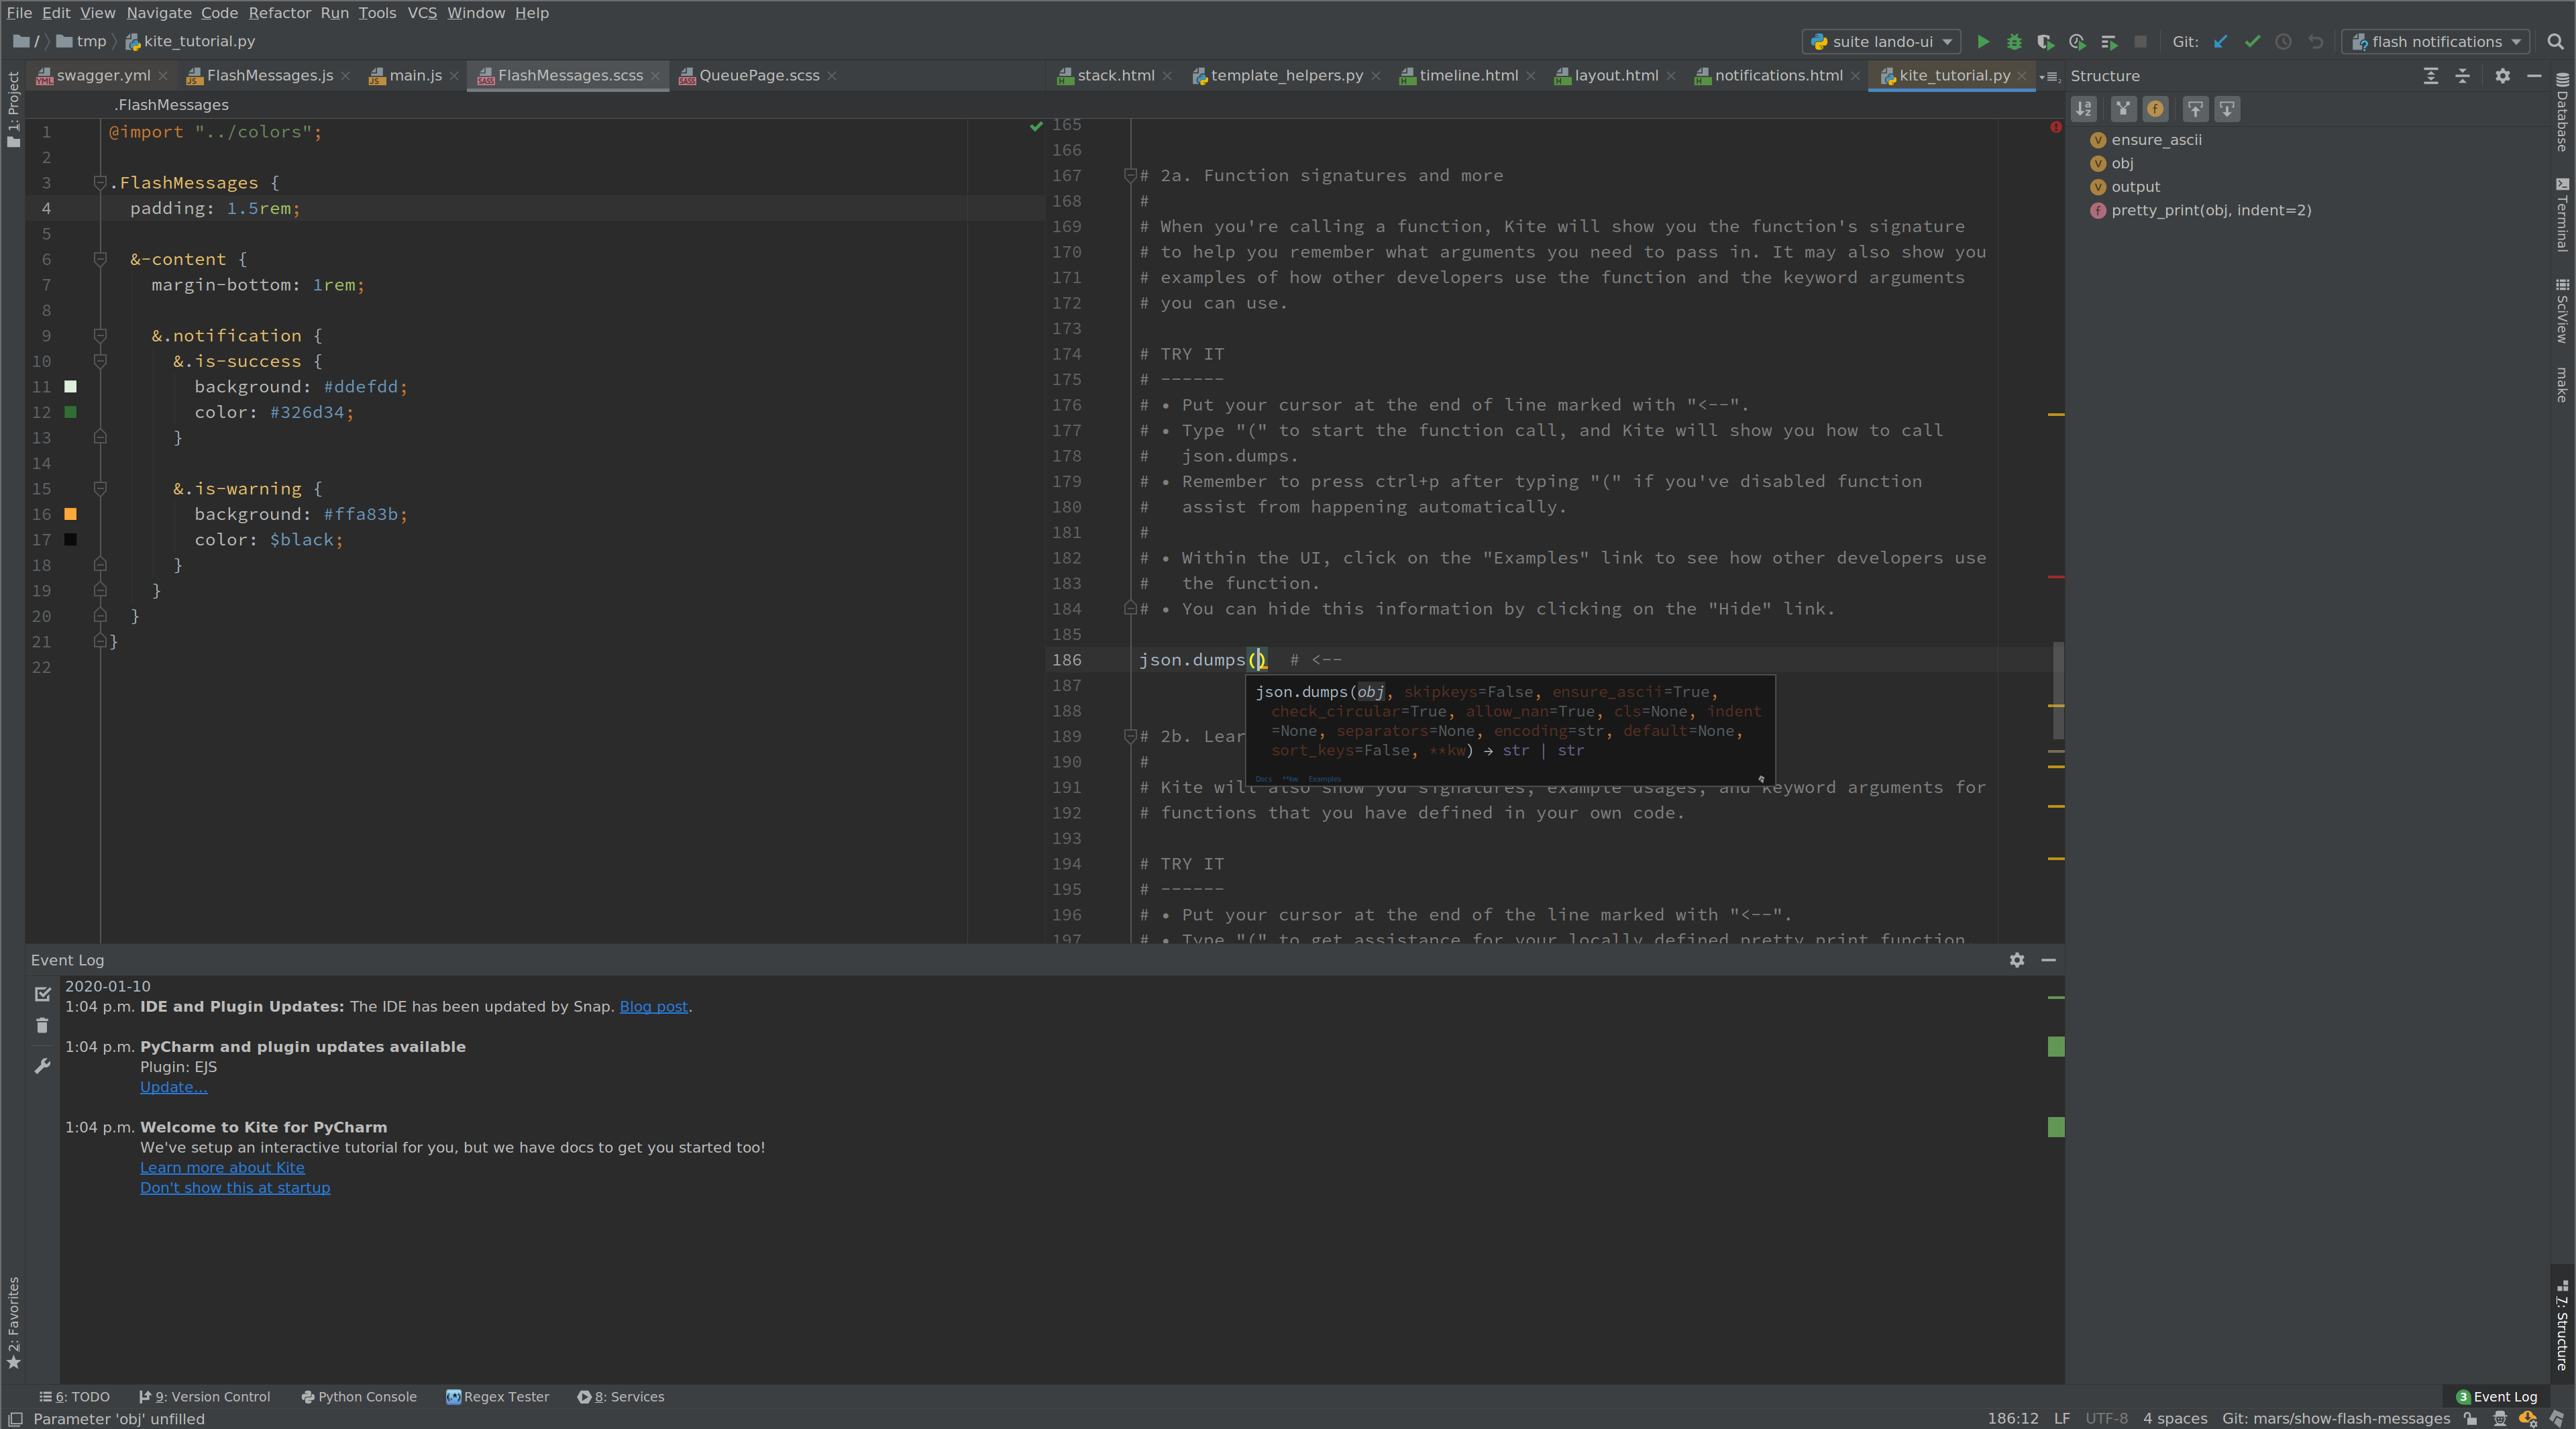Select pretty_print in the Structure panel
The height and width of the screenshot is (1429, 2576).
pos(2210,210)
